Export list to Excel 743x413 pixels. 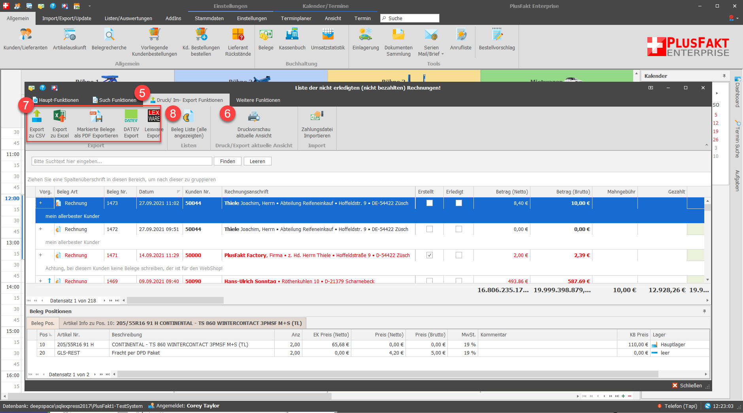tap(60, 124)
